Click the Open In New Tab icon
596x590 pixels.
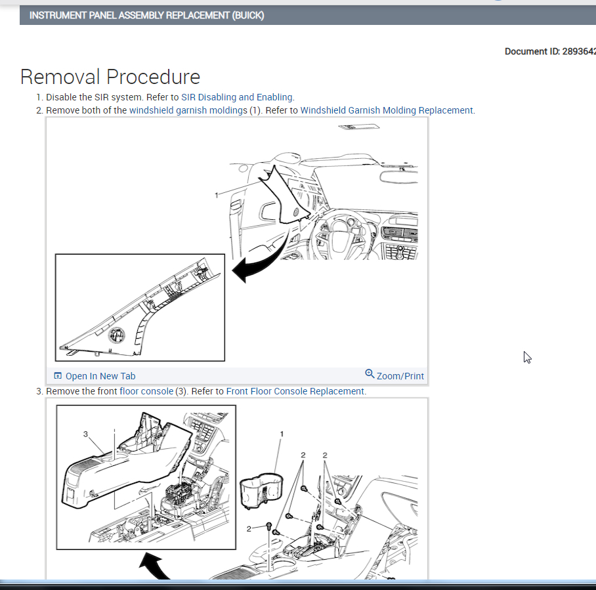[58, 375]
